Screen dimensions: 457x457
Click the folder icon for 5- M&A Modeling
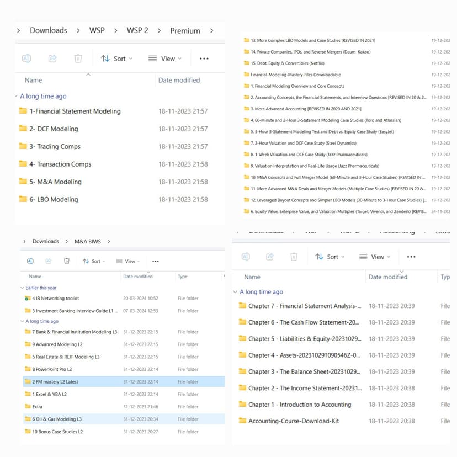(23, 182)
